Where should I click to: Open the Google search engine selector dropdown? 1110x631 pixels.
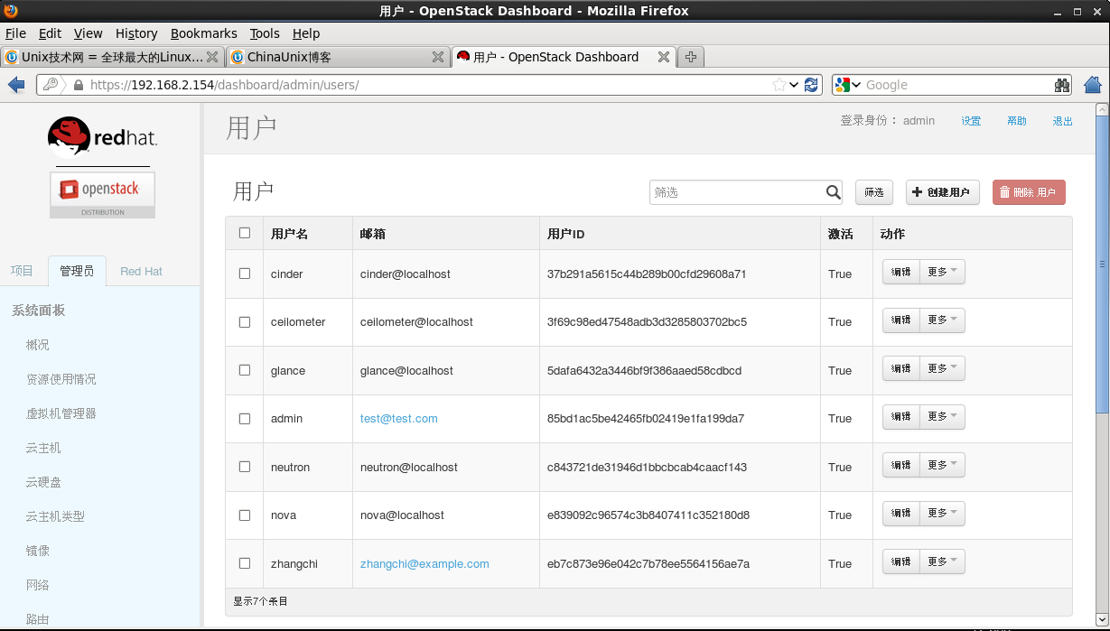click(x=846, y=84)
